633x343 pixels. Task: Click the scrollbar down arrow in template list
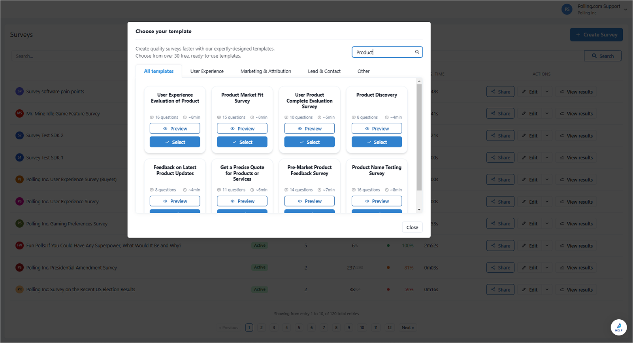point(419,210)
